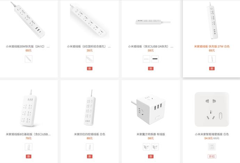Click the 折扣 discount badge on the wall socket
240x163 pixels.
[212, 156]
